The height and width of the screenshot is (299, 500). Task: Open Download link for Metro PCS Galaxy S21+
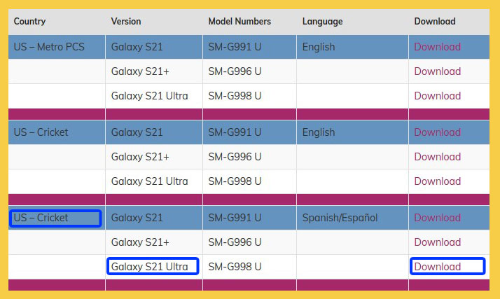[x=437, y=71]
